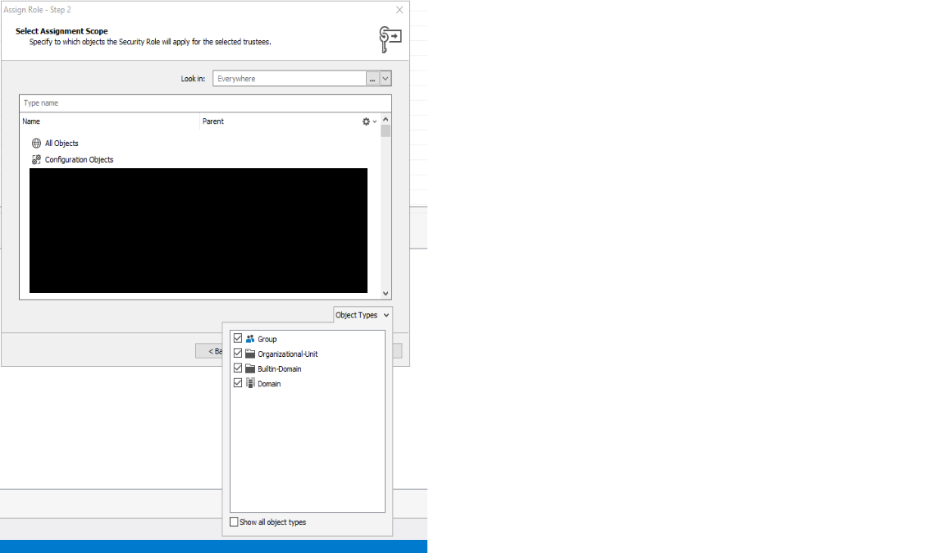Expand the Look in dropdown arrow
Image resolution: width=945 pixels, height=553 pixels.
point(386,79)
